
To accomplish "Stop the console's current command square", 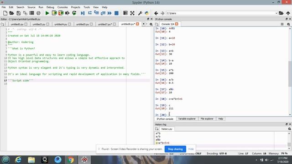I will (x=282, y=24).
